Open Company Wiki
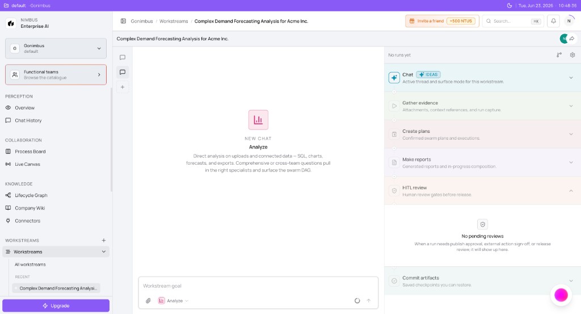Viewport: 581px width, 314px height. coord(30,208)
